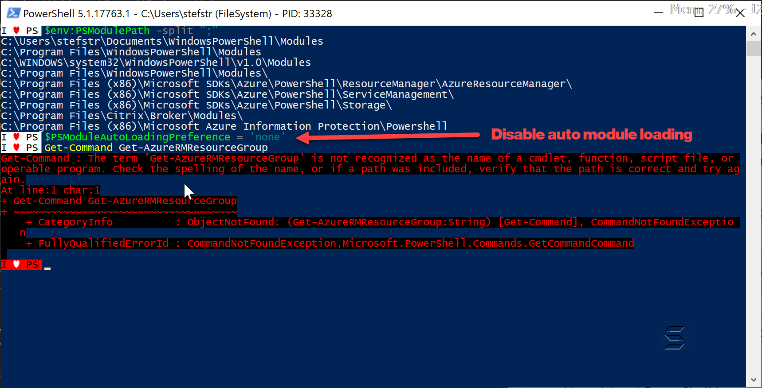Click the scrollbar up arrow
The width and height of the screenshot is (762, 388).
pos(754,33)
